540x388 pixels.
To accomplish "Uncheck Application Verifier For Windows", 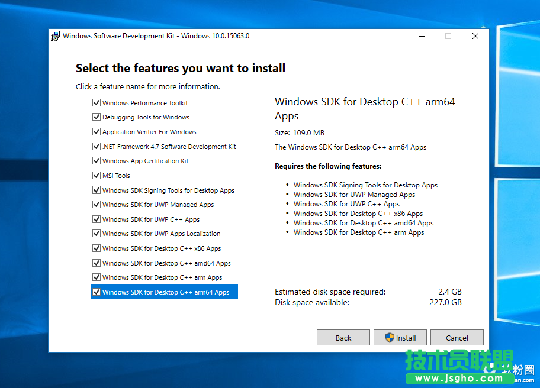I will 97,131.
